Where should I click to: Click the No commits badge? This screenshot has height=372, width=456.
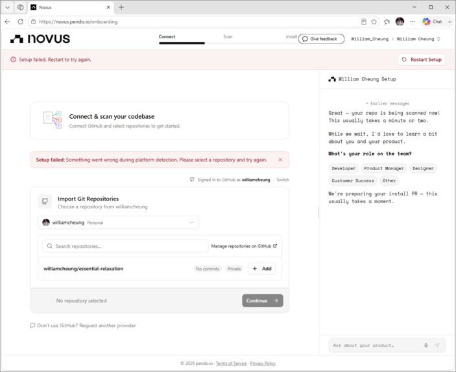tap(208, 269)
